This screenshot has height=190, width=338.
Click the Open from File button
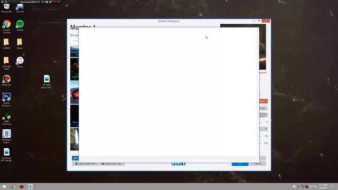click(85, 164)
